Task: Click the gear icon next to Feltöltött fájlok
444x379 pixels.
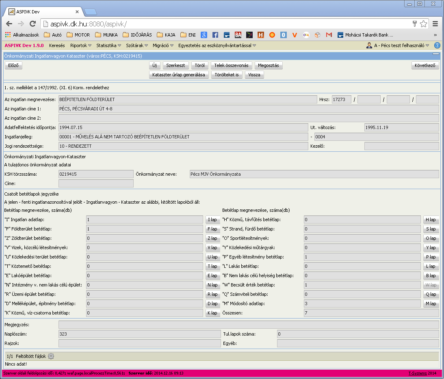Action: [x=51, y=356]
